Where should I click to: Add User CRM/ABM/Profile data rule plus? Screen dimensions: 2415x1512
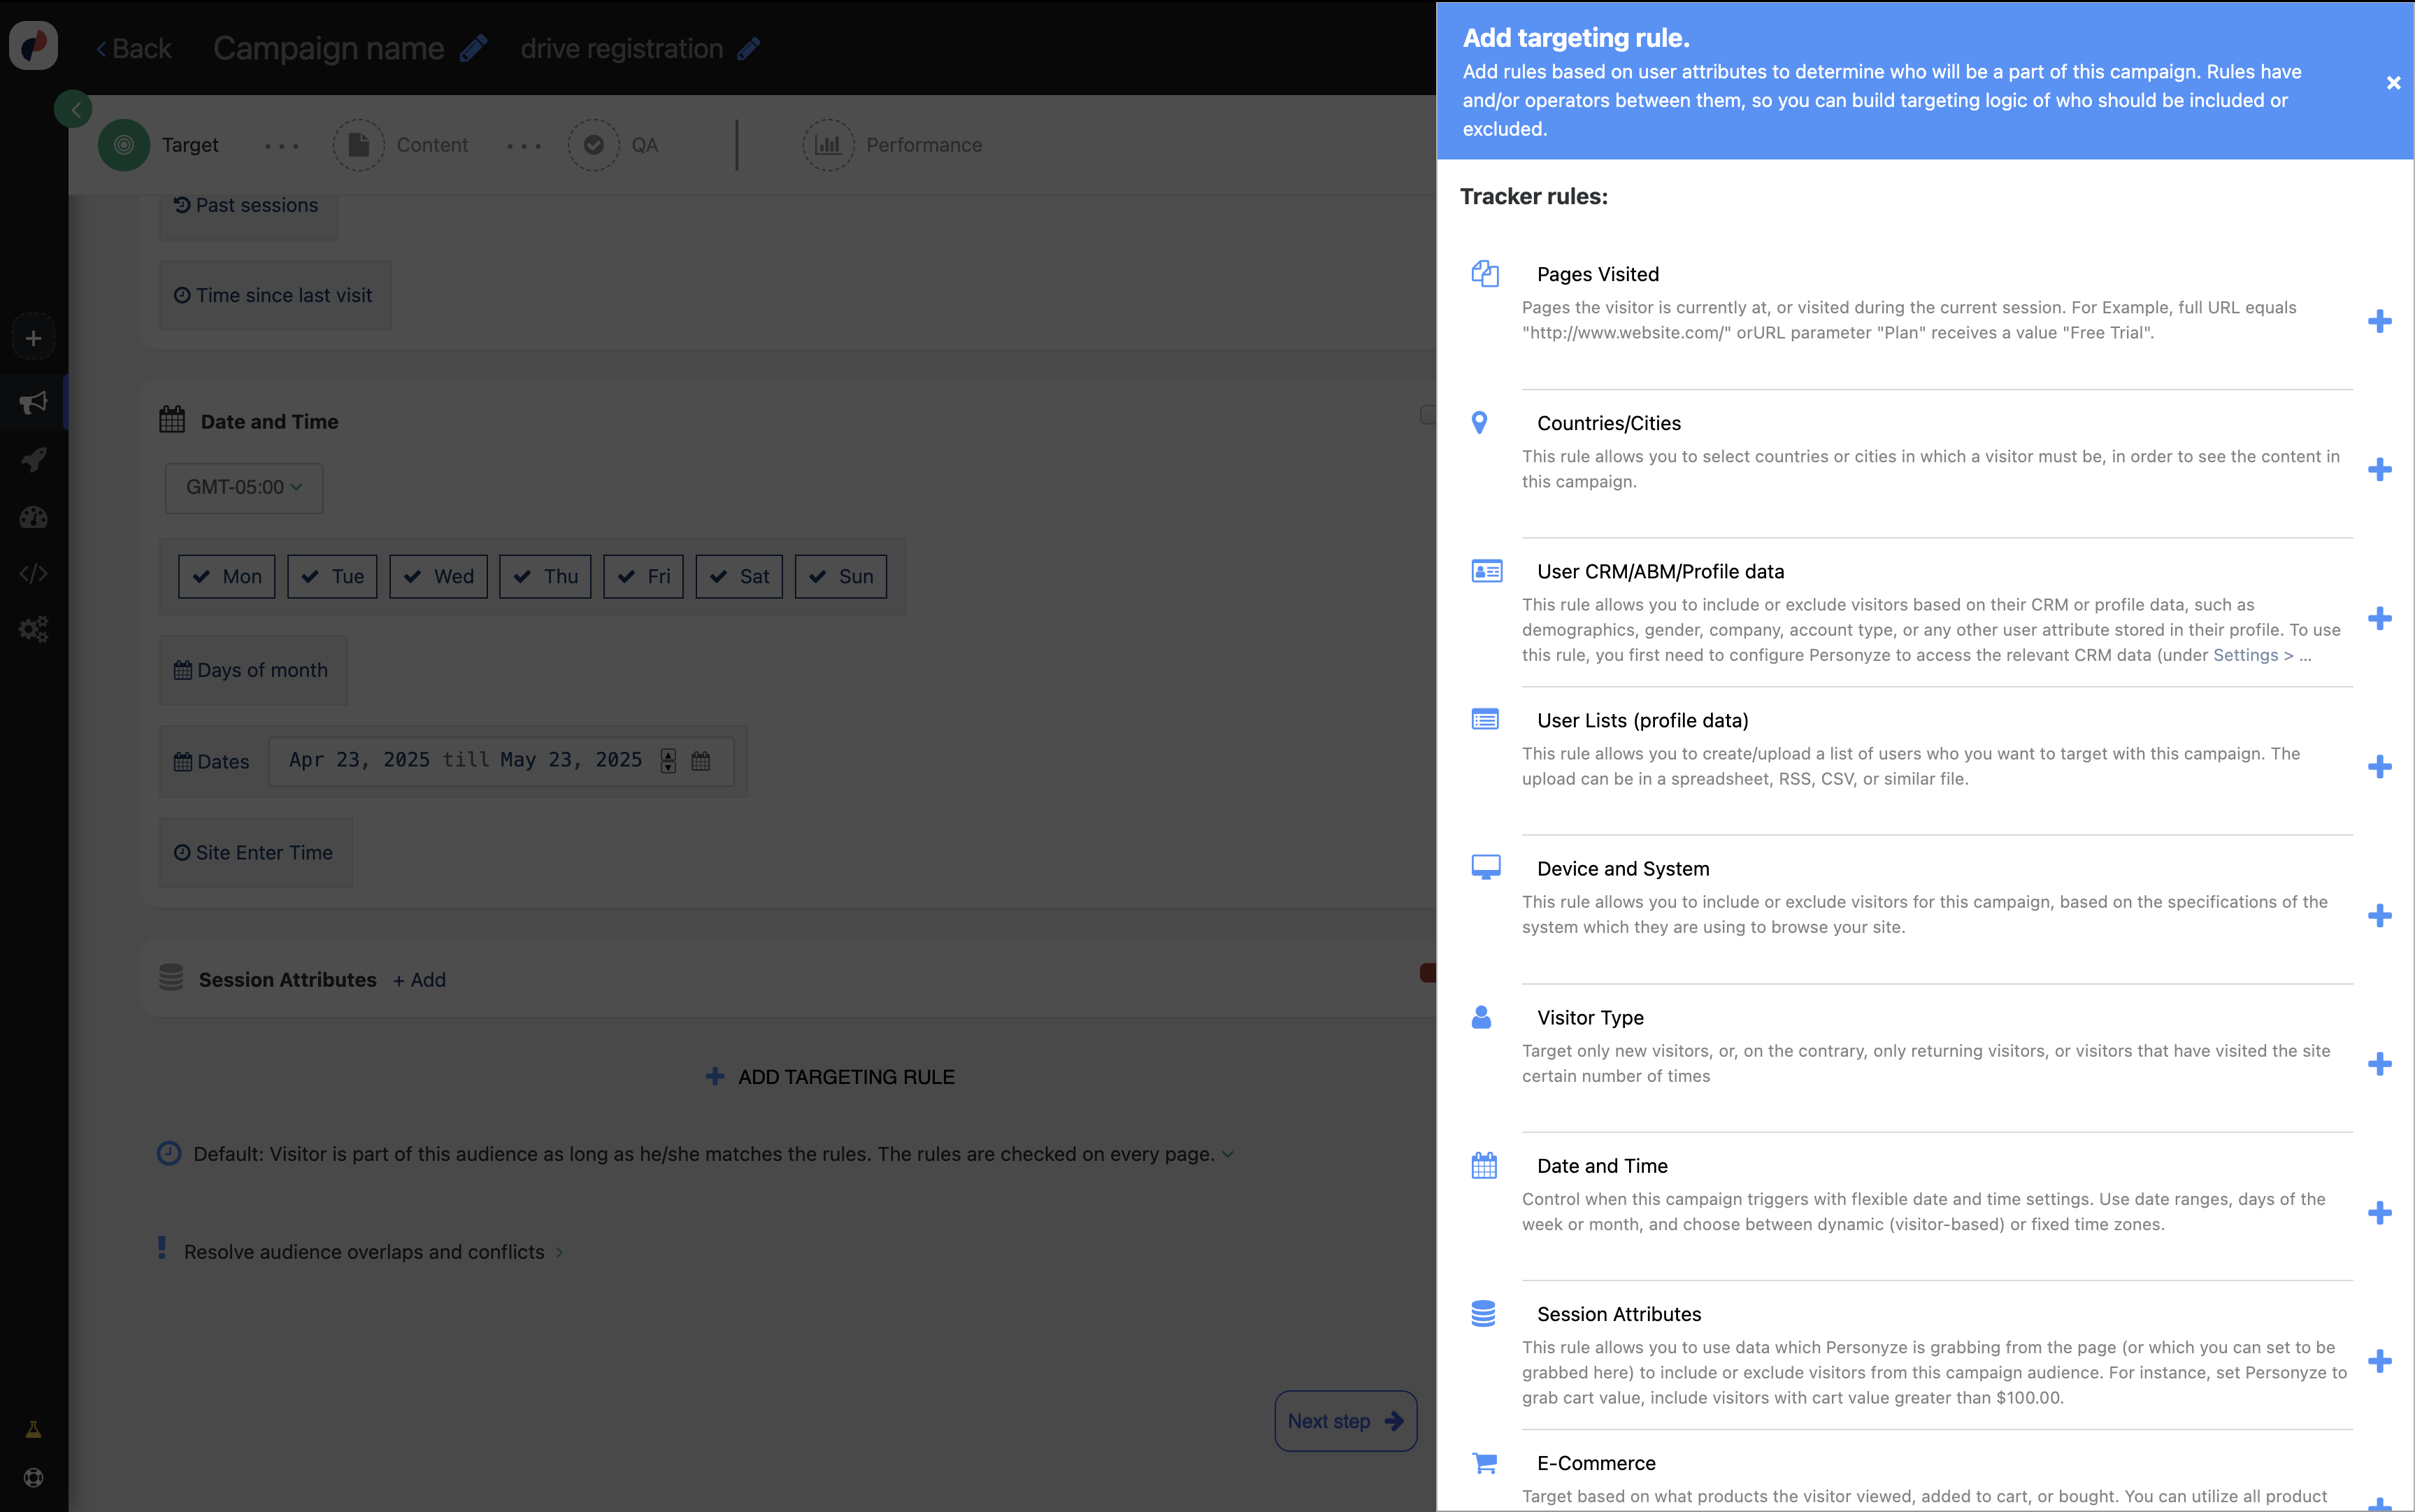pos(2379,618)
